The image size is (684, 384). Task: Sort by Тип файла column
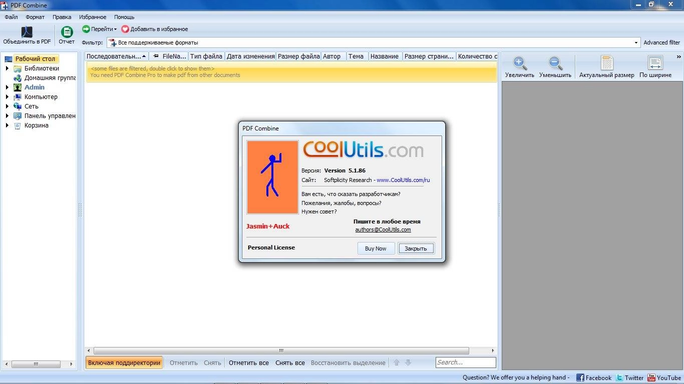[x=206, y=56]
